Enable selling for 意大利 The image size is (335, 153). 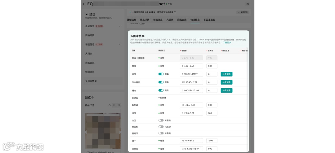click(x=161, y=127)
